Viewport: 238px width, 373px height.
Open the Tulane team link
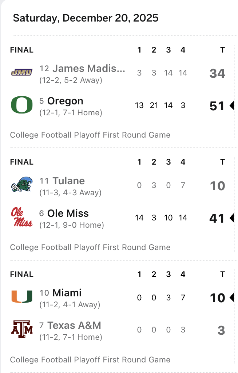click(68, 181)
